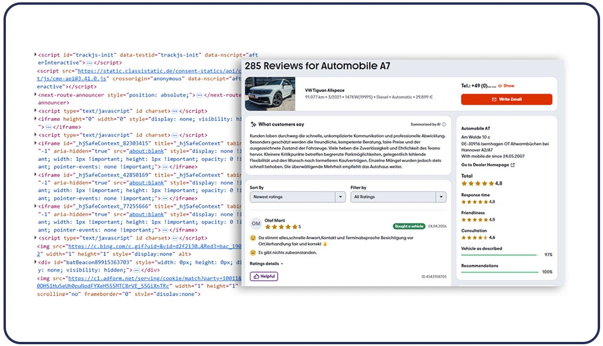The height and width of the screenshot is (346, 603).
Task: Click the sad face icon beside Es gibt nichts
Action: [x=253, y=253]
